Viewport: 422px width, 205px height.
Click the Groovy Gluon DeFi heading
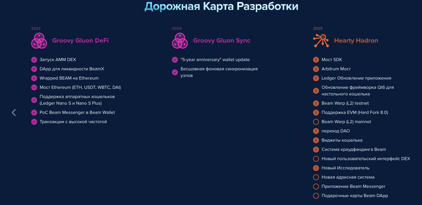point(80,41)
